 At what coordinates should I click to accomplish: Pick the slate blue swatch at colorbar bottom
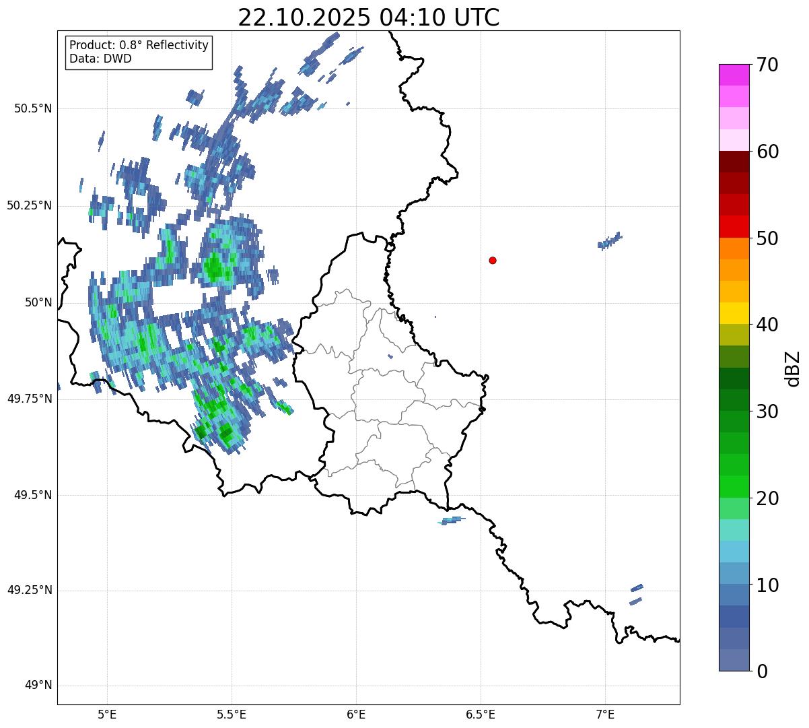pos(734,660)
